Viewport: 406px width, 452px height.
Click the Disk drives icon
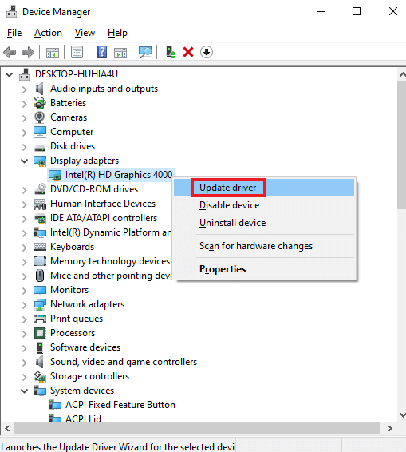point(40,149)
